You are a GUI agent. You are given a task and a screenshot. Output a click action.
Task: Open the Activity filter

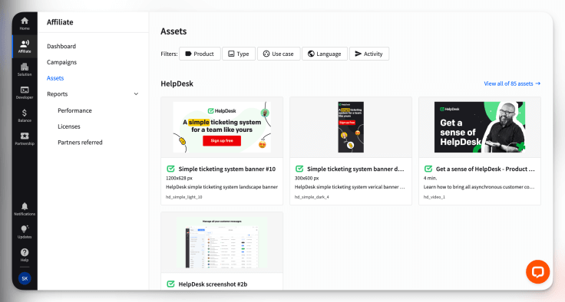pyautogui.click(x=369, y=54)
